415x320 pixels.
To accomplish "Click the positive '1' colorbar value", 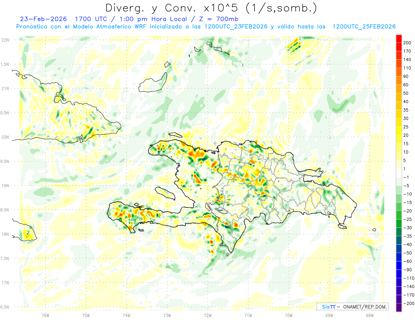I will pyautogui.click(x=405, y=169).
